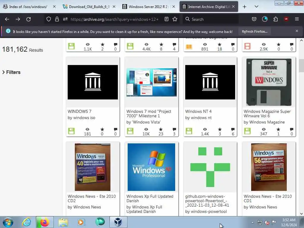Click the Refresh Firefox... button
304x228 pixels.
pyautogui.click(x=254, y=31)
